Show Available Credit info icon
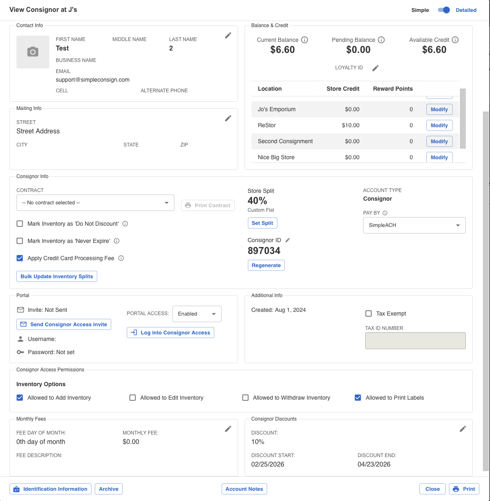Screen dimensions: 490x501 pos(455,40)
